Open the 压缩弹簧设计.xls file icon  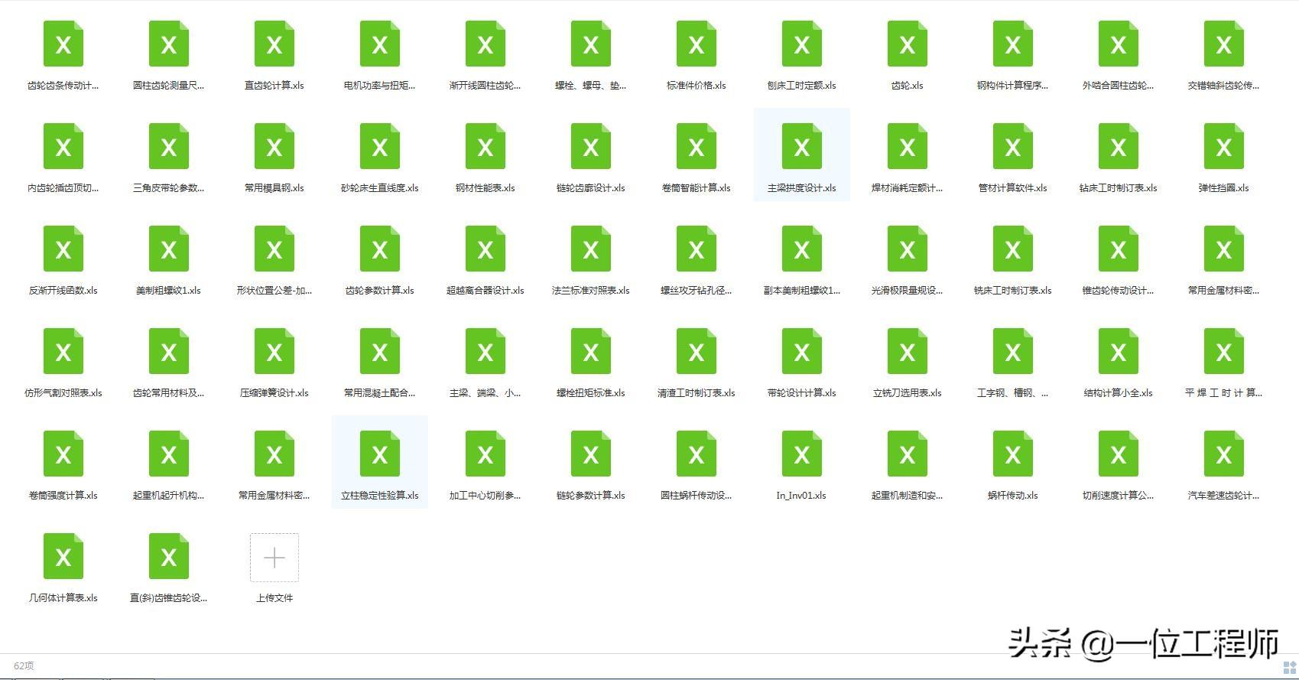(x=274, y=352)
